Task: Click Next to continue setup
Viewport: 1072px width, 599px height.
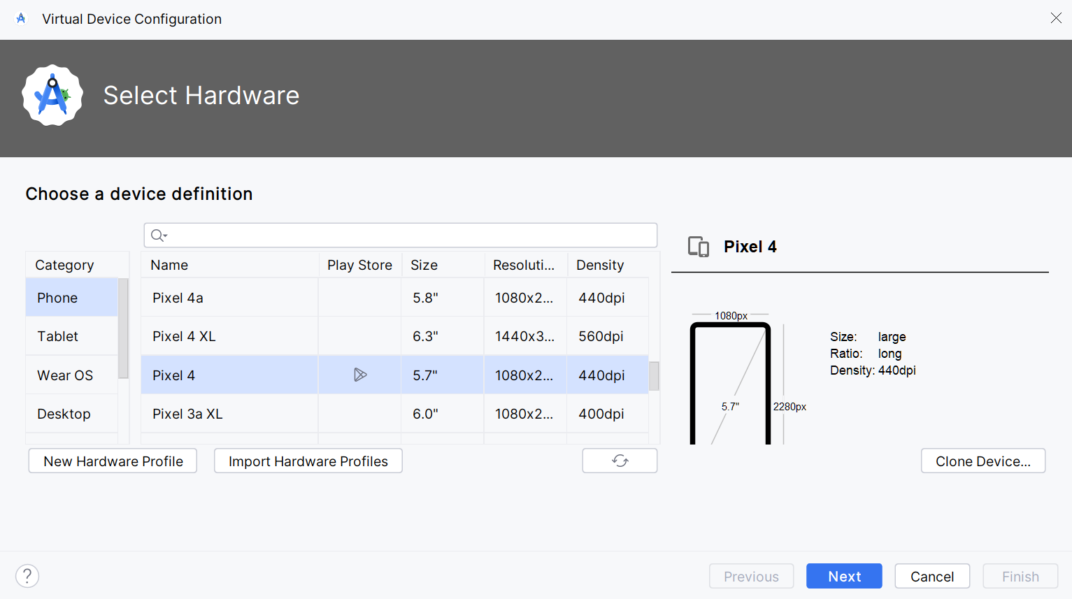Action: 844,577
